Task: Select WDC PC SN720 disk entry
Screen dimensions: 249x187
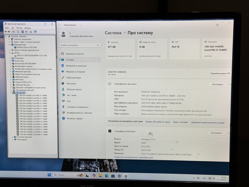Action: 32,56
